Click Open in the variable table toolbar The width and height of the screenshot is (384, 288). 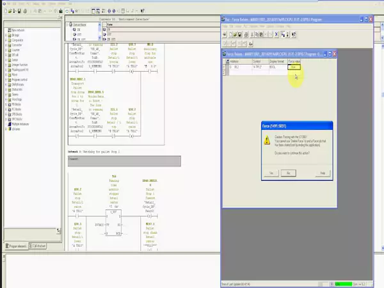click(235, 35)
